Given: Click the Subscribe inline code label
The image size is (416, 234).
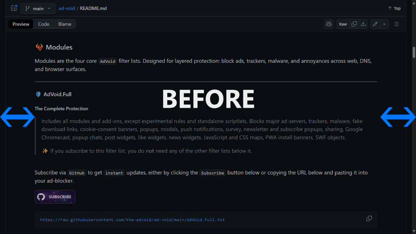Looking at the screenshot, I should [x=213, y=173].
